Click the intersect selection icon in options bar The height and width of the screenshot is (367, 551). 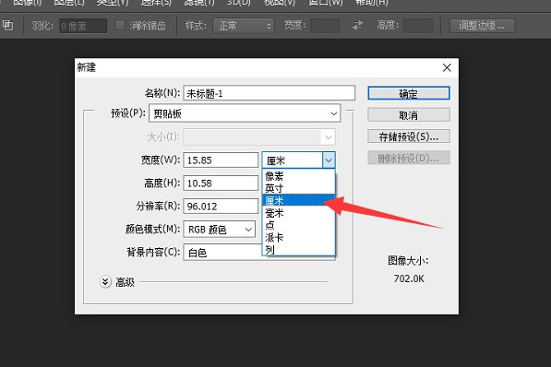(7, 25)
